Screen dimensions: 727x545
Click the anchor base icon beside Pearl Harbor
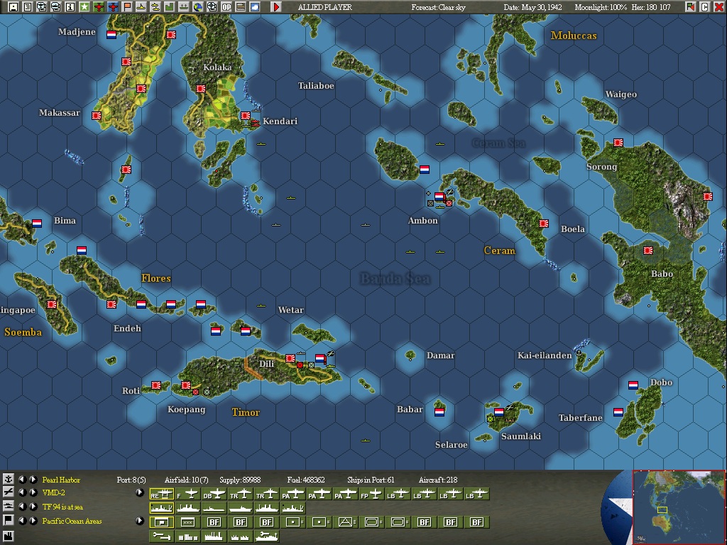[x=9, y=479]
